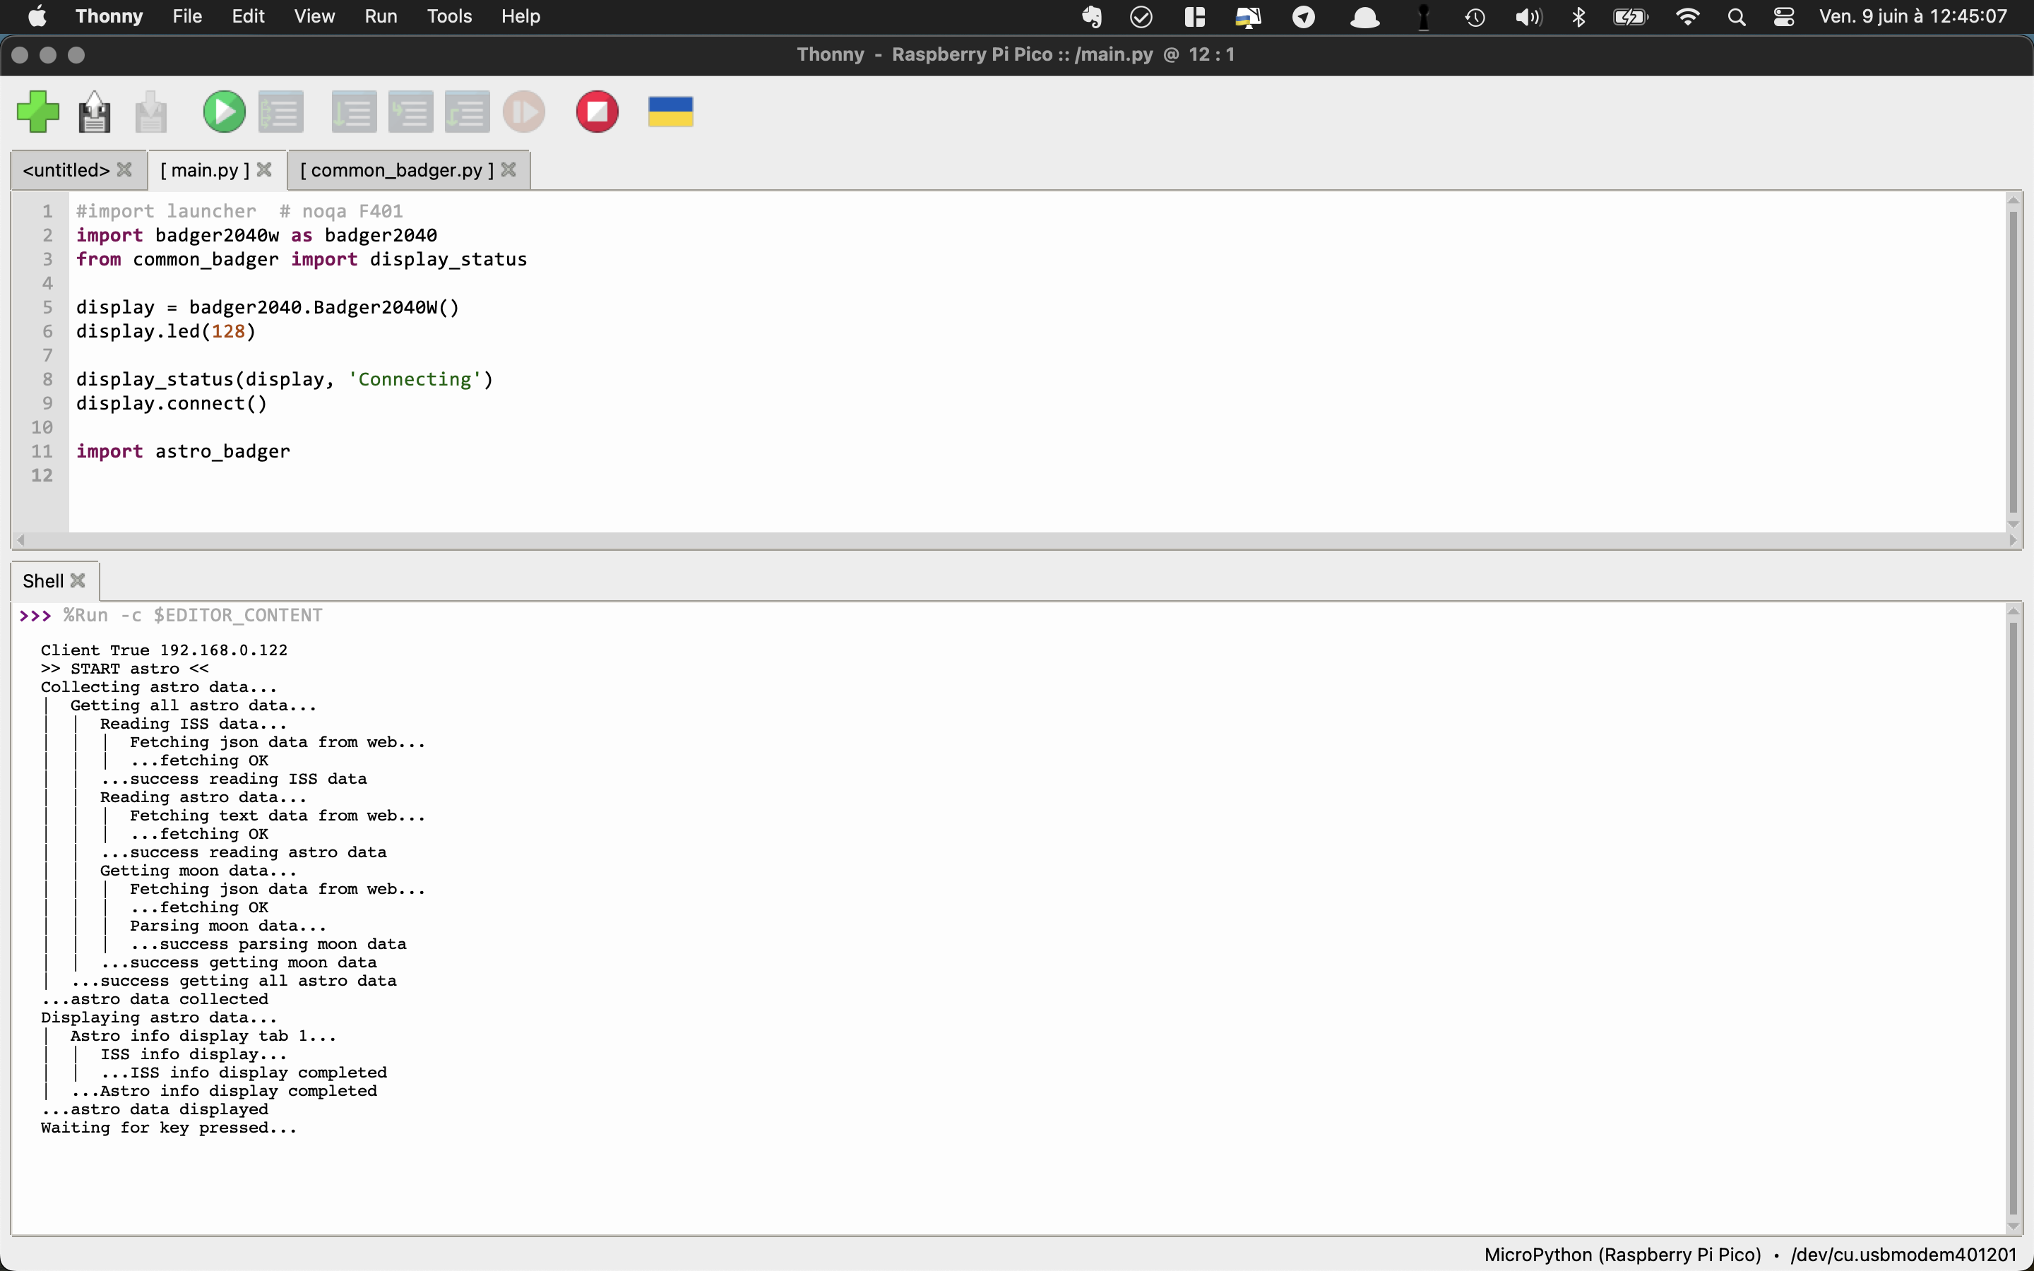Image resolution: width=2034 pixels, height=1271 pixels.
Task: Click editor scroll-down arrow
Action: coord(2013,525)
